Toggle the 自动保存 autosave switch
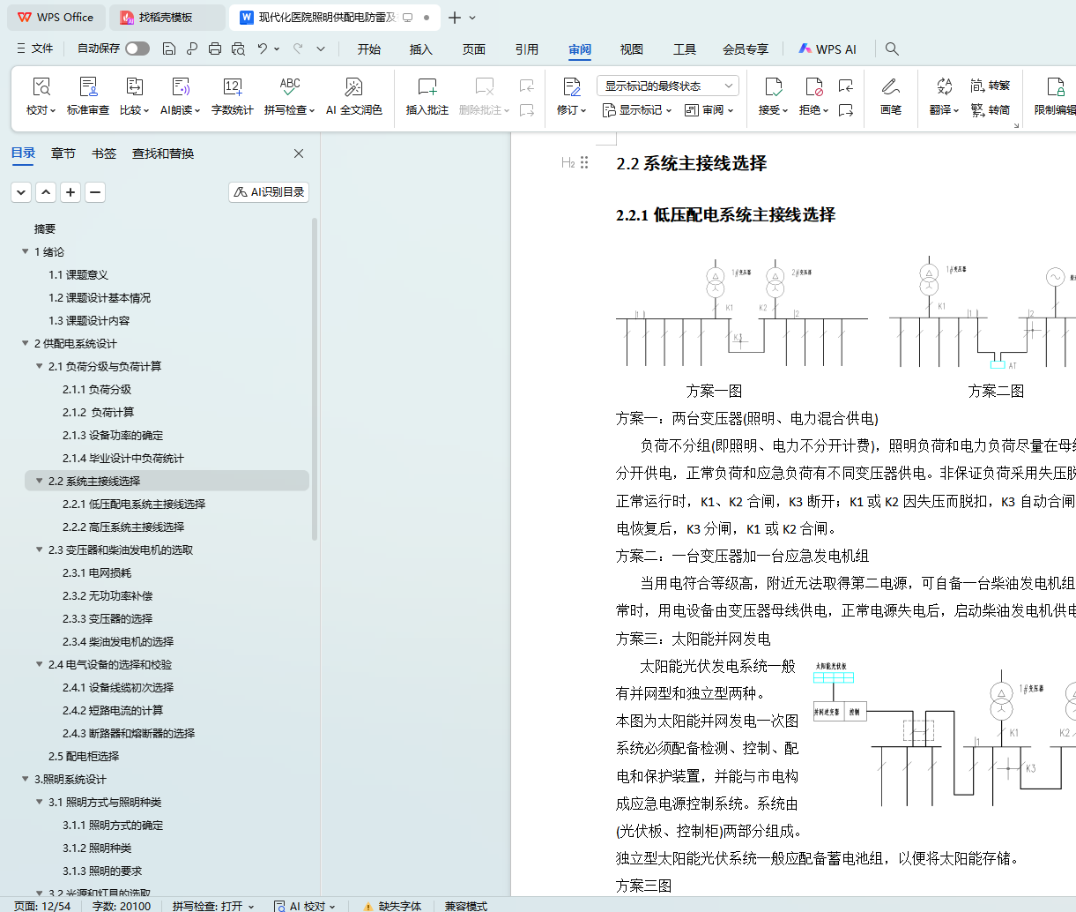Viewport: 1076px width, 912px height. click(137, 49)
